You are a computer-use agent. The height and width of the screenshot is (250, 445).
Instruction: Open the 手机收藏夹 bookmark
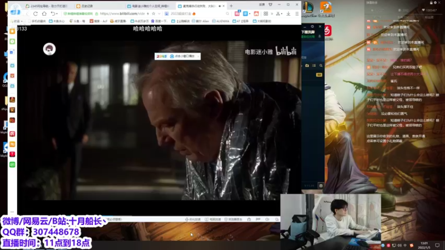tap(37, 21)
